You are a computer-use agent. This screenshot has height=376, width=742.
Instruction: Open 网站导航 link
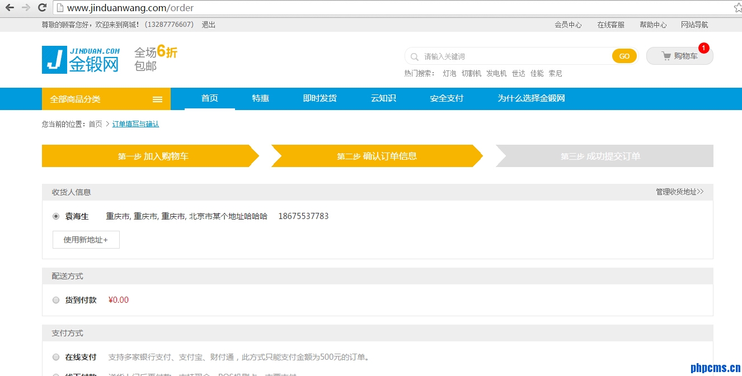tap(694, 25)
